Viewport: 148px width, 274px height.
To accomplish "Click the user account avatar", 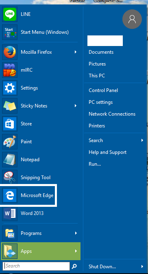I will pos(132,19).
